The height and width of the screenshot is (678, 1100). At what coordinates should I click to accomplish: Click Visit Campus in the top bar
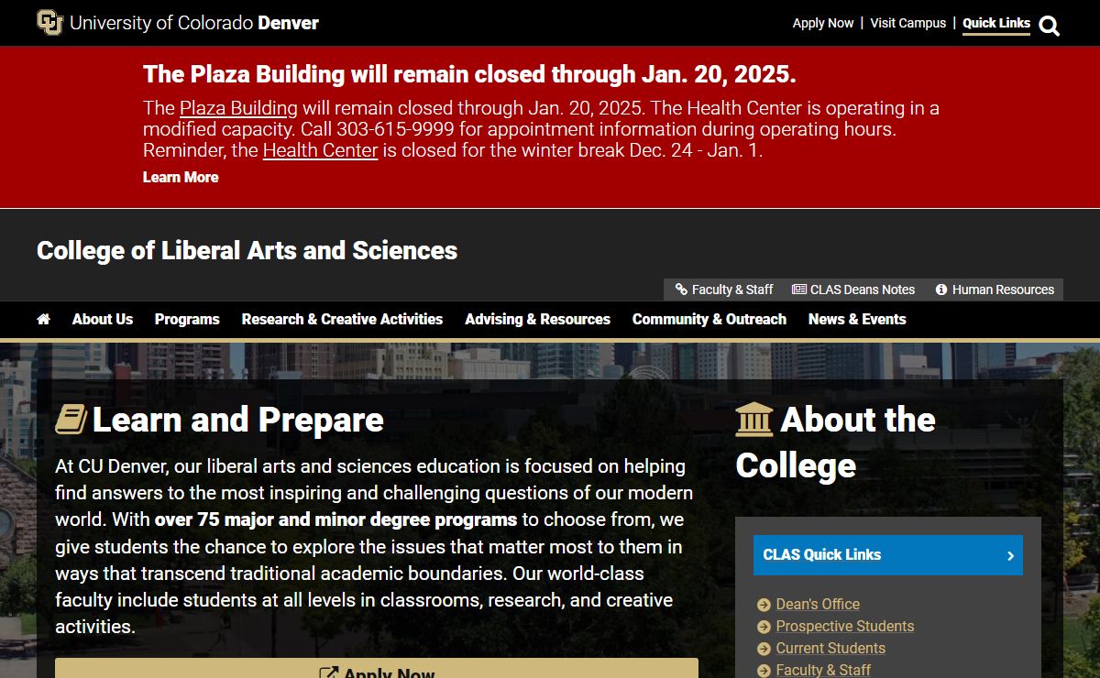point(908,23)
